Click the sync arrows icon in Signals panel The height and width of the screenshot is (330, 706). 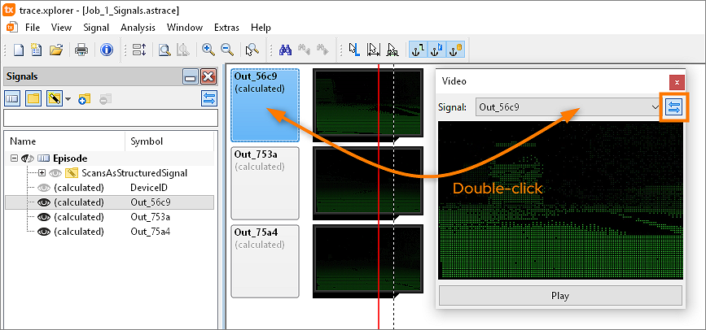[209, 98]
